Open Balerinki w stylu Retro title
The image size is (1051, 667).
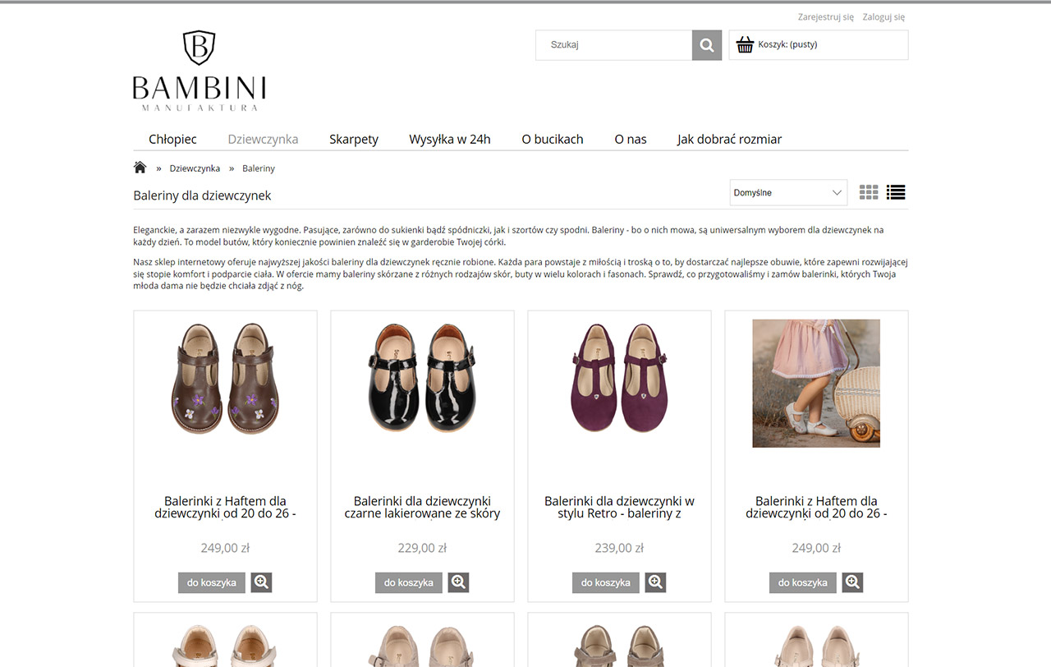point(619,507)
